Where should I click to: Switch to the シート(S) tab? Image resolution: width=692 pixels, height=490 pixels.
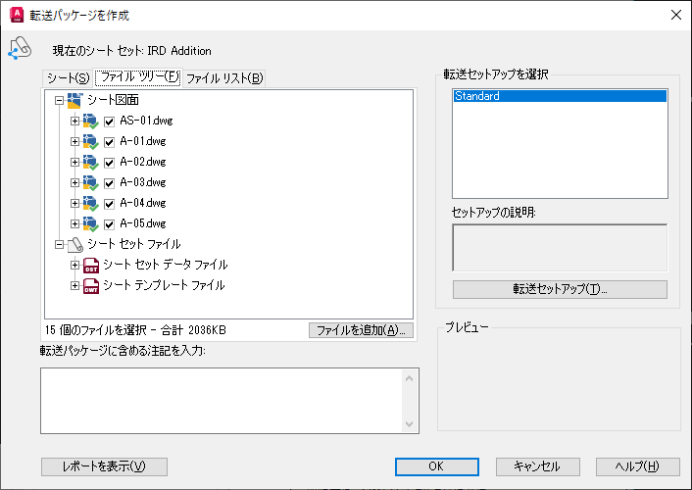coord(68,78)
